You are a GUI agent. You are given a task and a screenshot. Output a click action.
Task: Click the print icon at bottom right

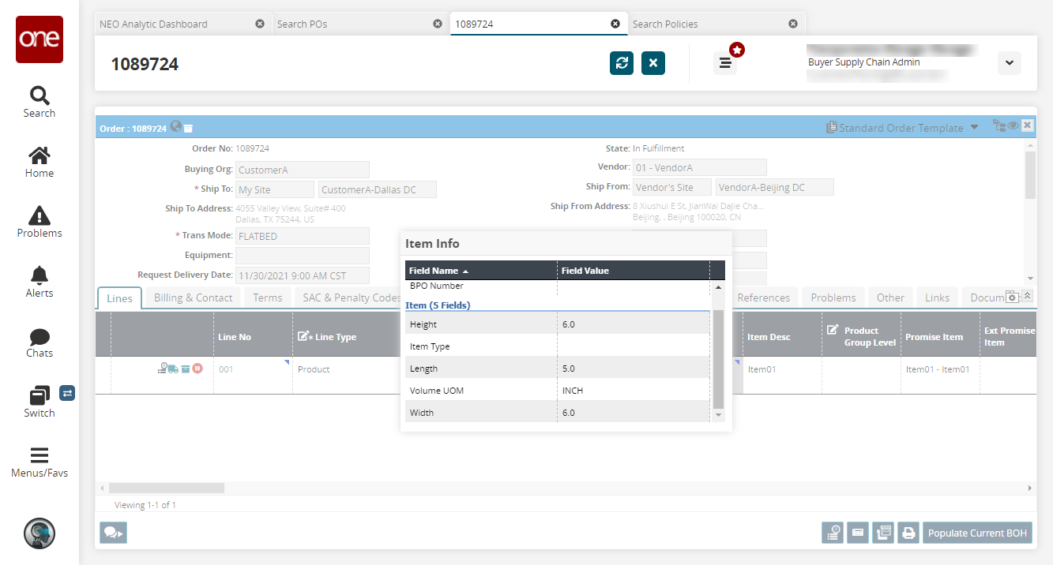point(908,533)
